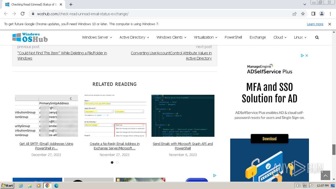Viewport: 336px width, 189px height.
Task: Open Chrome profile avatar
Action: tap(322, 14)
